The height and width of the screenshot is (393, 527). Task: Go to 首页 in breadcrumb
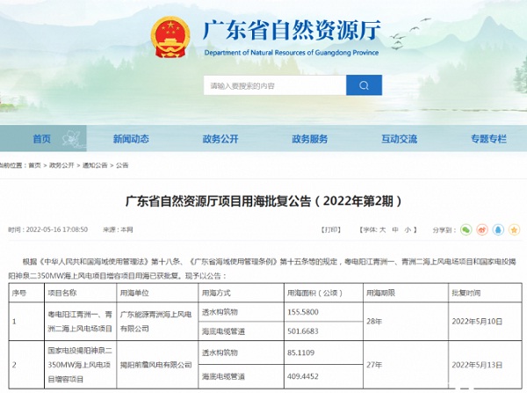coord(34,165)
